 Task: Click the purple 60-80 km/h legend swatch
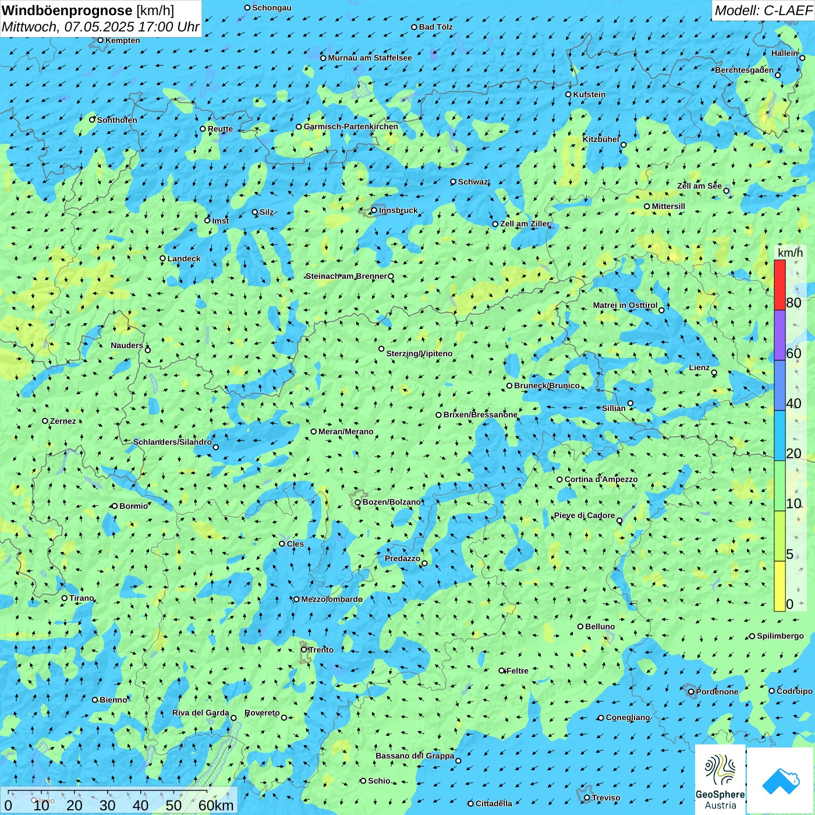779,335
